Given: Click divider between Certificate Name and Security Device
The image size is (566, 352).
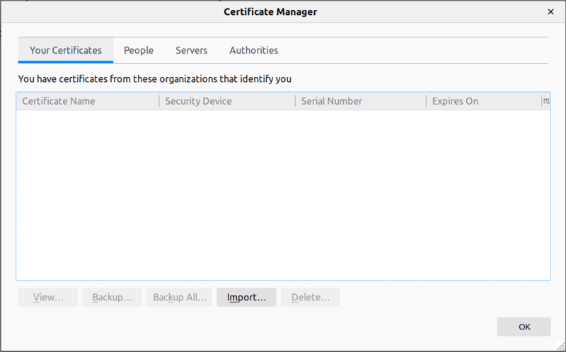Looking at the screenshot, I should tap(159, 101).
